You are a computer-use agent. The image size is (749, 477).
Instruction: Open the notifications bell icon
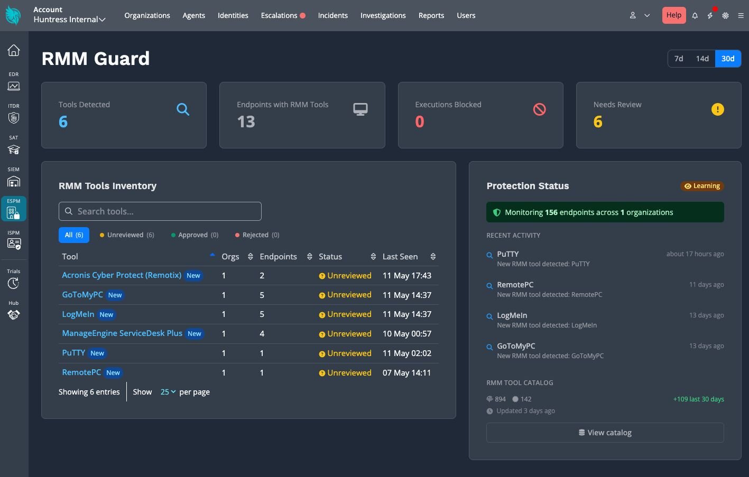pyautogui.click(x=695, y=16)
